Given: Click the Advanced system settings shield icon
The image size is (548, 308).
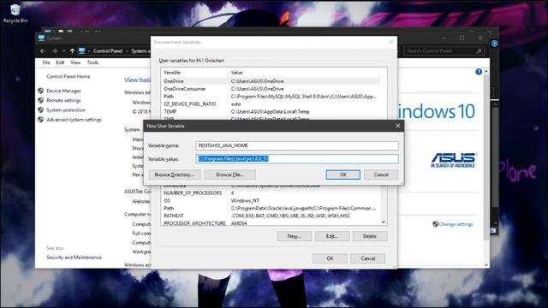Looking at the screenshot, I should 41,120.
